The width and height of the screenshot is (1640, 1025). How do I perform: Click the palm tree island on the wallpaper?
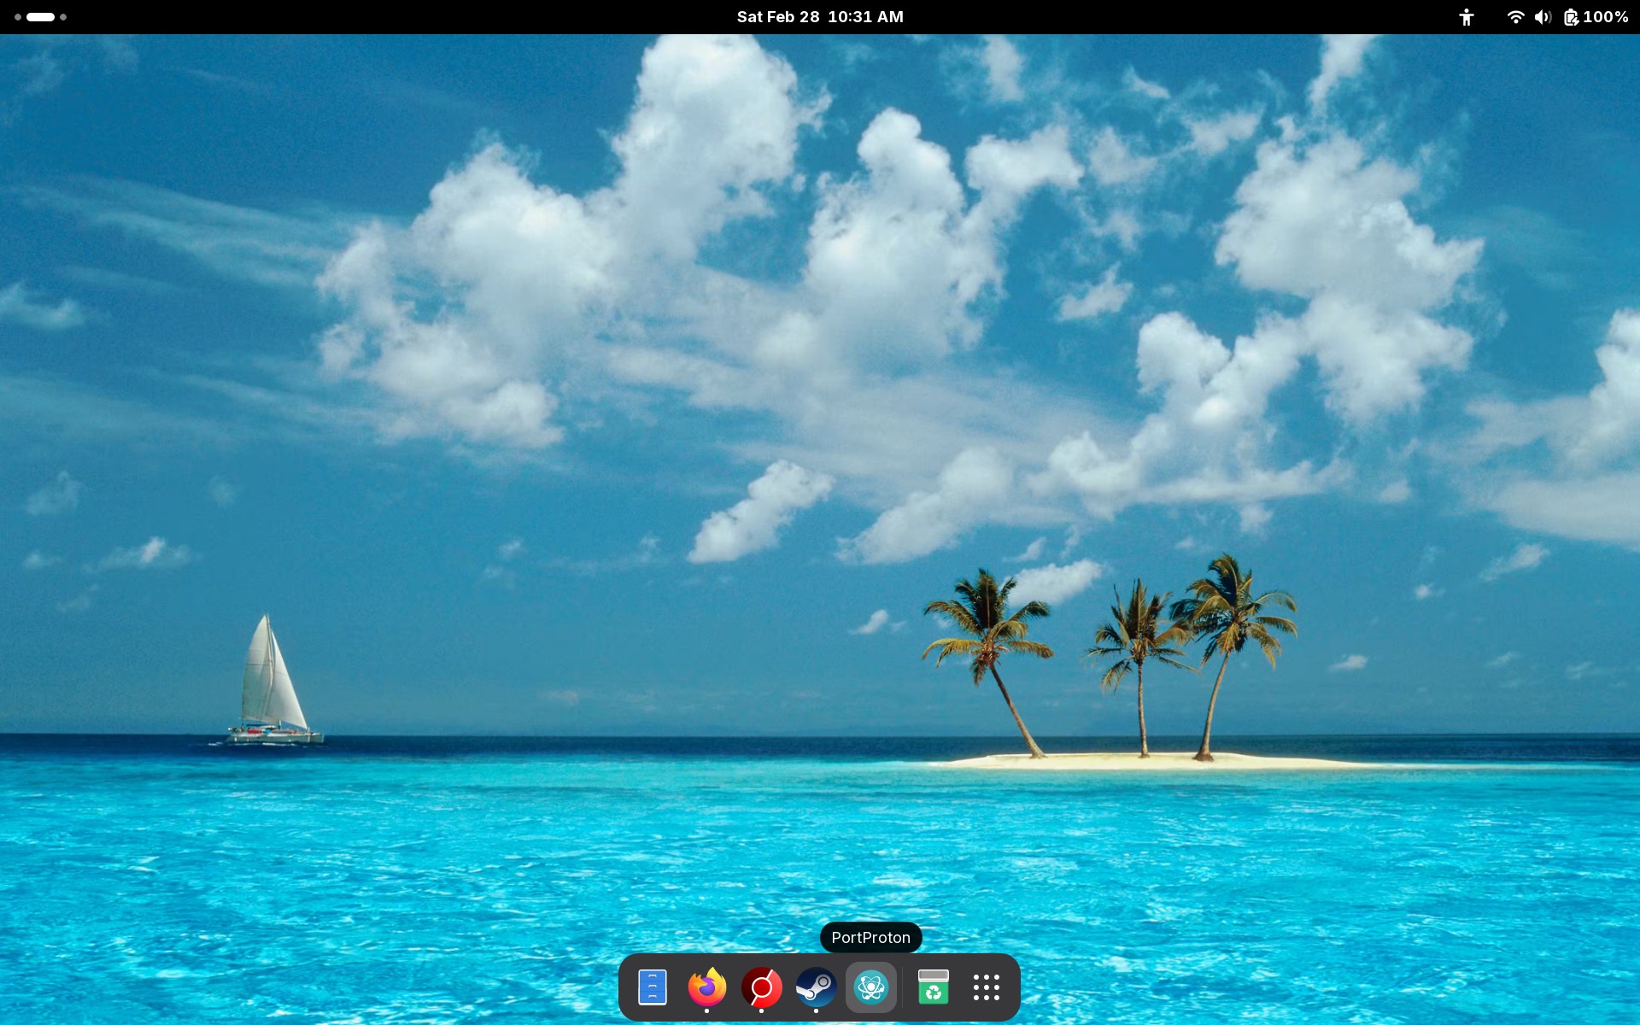1140,683
